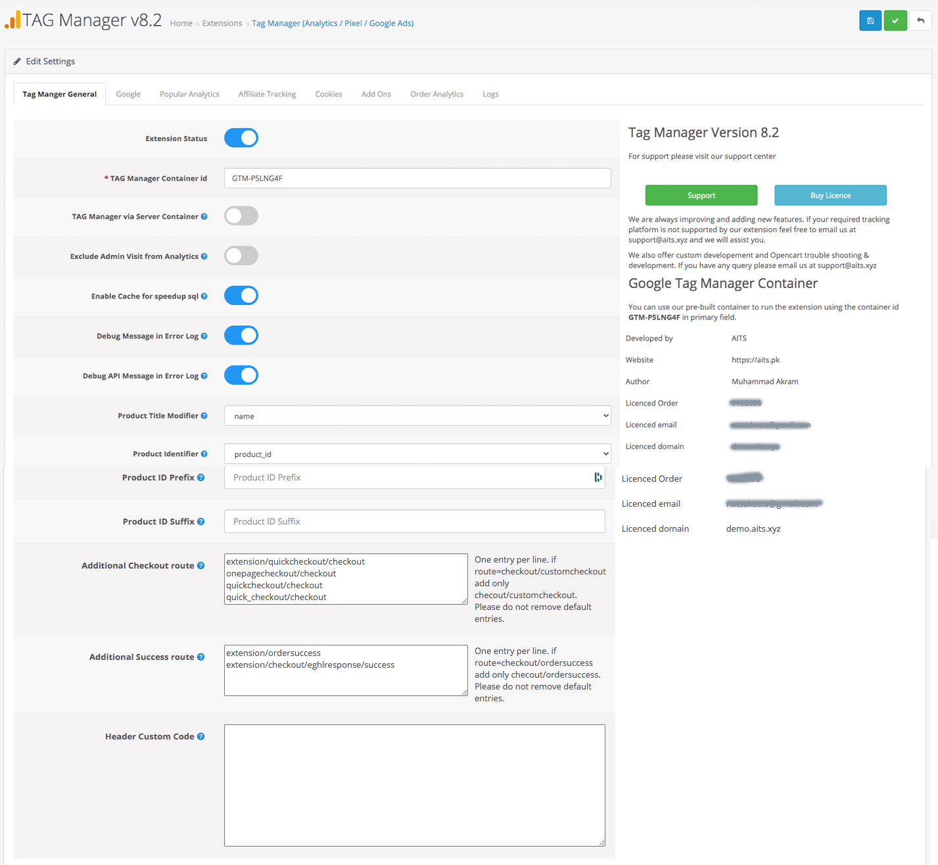938x865 pixels.
Task: Open the Order Analytics tab
Action: [436, 94]
